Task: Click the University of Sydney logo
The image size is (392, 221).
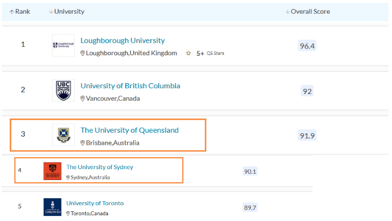Action: point(52,171)
